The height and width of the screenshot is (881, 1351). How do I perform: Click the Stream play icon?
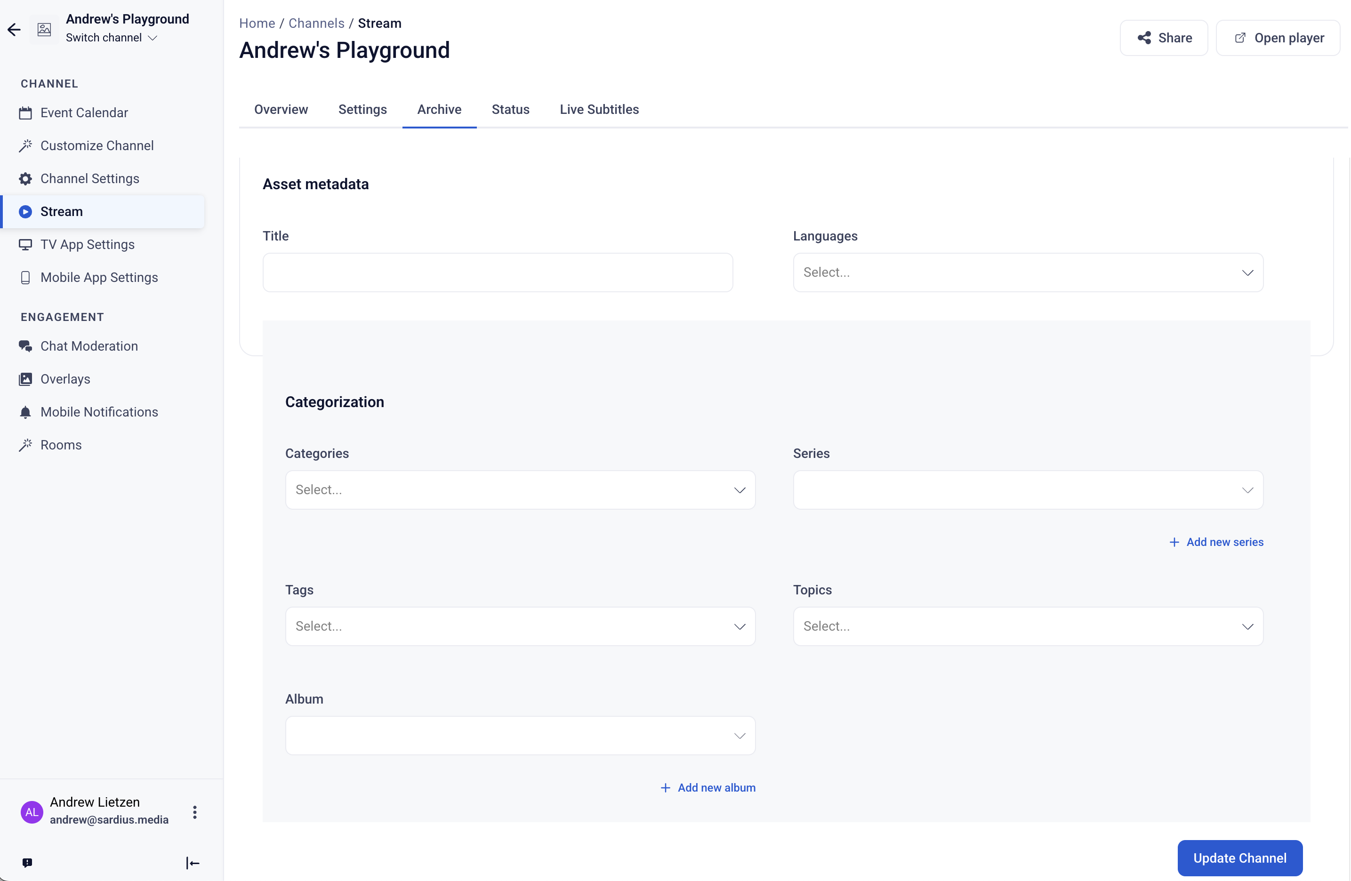(x=25, y=212)
